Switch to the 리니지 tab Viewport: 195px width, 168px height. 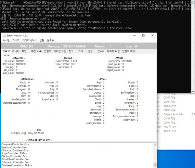coord(16,51)
